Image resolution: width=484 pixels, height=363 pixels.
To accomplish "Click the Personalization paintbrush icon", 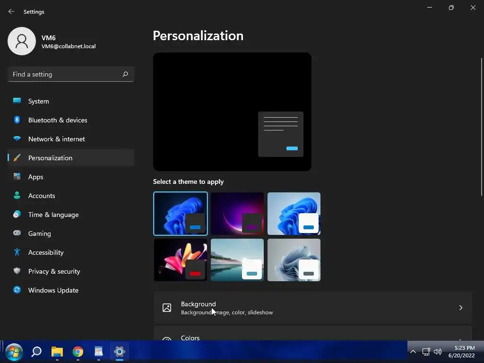I will (x=17, y=158).
